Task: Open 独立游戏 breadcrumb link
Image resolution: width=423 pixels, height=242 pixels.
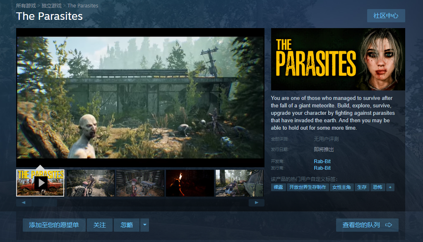Action: click(x=51, y=6)
